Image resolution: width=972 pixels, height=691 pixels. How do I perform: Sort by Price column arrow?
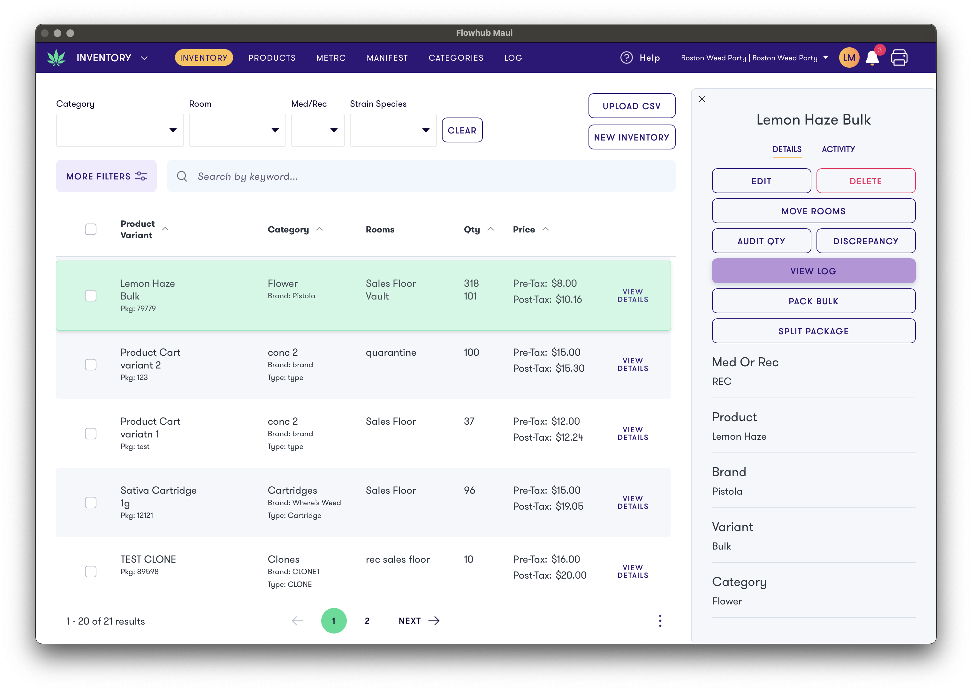tap(545, 229)
